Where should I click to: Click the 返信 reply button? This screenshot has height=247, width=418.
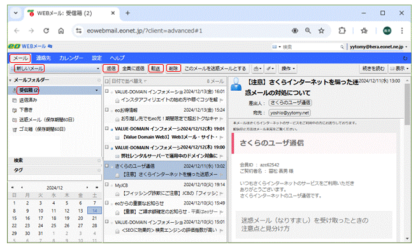pos(111,69)
